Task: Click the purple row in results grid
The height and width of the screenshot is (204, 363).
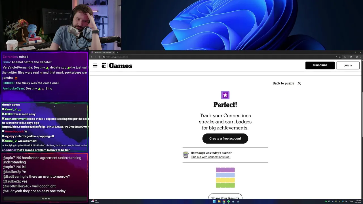Action: [x=225, y=170]
